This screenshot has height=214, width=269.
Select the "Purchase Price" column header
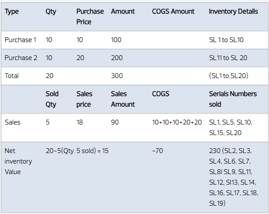[x=90, y=17]
